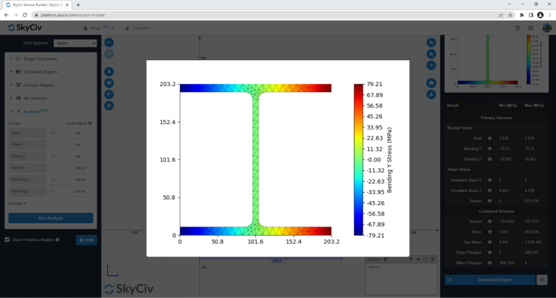This screenshot has width=556, height=298.
Task: Click the help question mark icon in header
Action: pyautogui.click(x=517, y=28)
